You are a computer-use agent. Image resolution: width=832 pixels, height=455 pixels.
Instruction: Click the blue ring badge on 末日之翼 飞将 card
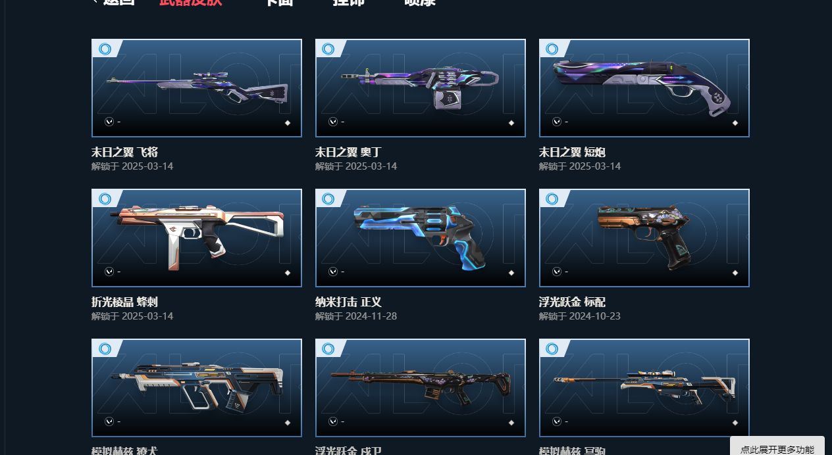(105, 49)
